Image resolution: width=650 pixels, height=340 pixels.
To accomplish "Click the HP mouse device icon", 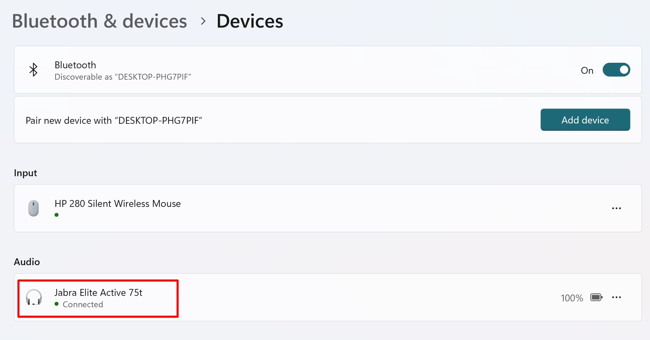I will pyautogui.click(x=33, y=208).
